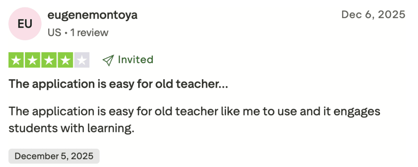Click the pink EU avatar circle
418x167 pixels.
pos(25,24)
